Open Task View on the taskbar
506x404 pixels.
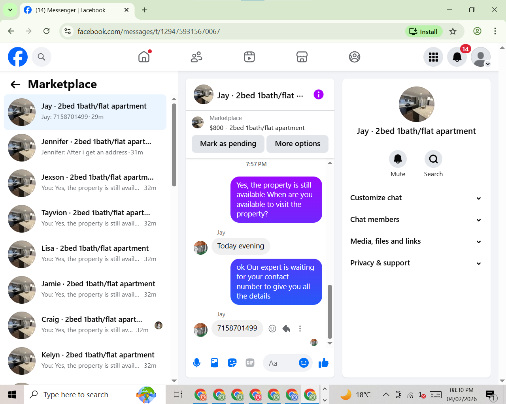[178, 395]
